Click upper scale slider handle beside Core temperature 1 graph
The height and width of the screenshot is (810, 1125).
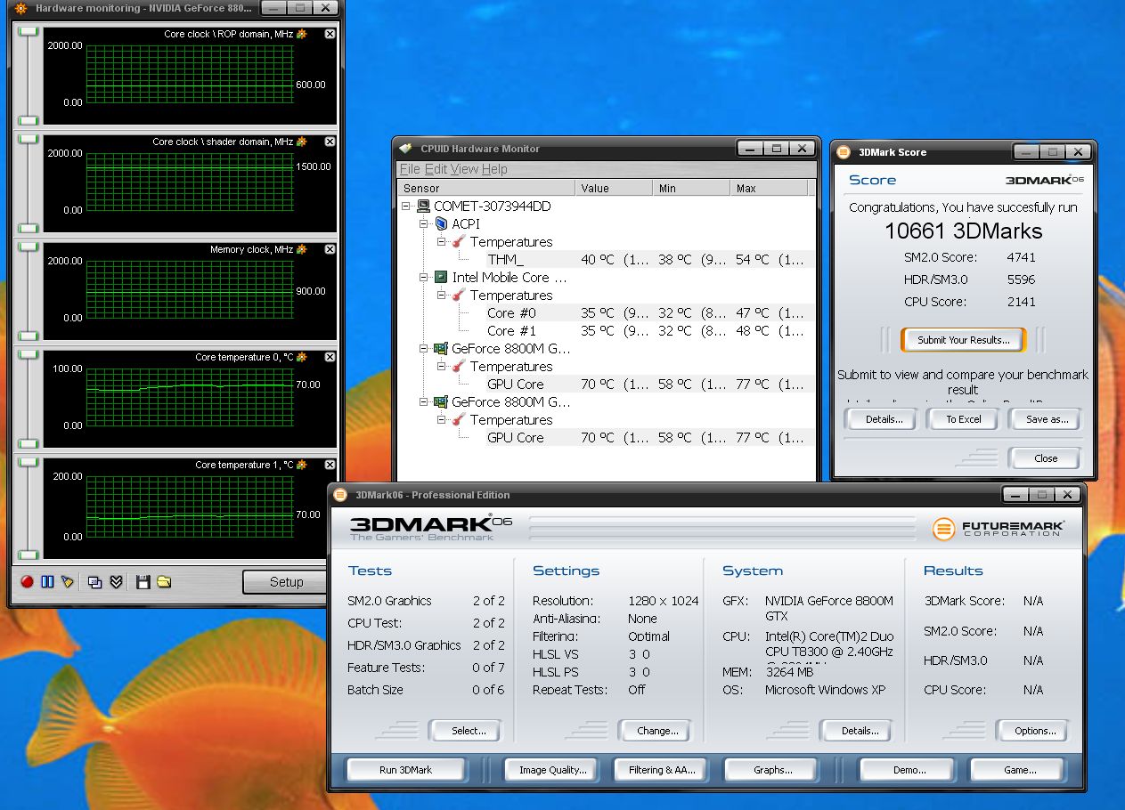click(x=29, y=462)
